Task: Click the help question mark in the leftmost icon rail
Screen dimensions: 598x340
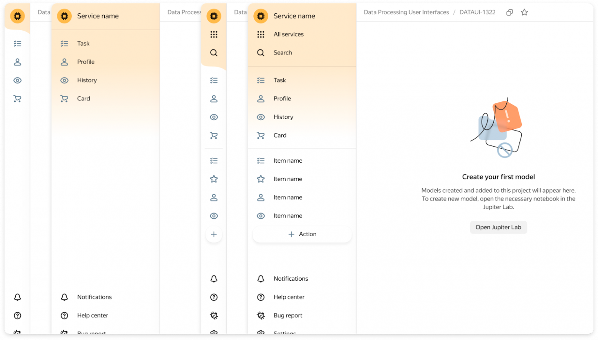Action: point(17,315)
